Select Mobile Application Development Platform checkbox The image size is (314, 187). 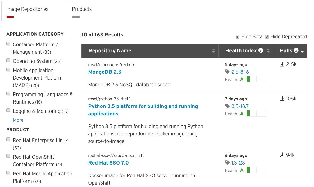click(8, 70)
